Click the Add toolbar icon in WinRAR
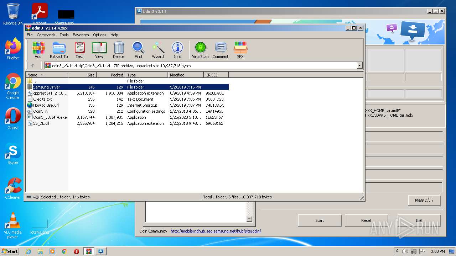456x256 pixels. 38,50
